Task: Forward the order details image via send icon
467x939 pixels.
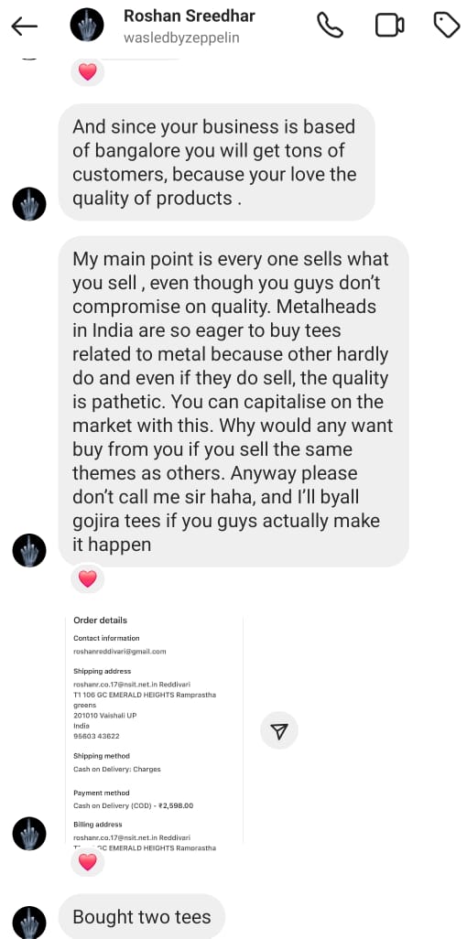Action: (x=279, y=730)
